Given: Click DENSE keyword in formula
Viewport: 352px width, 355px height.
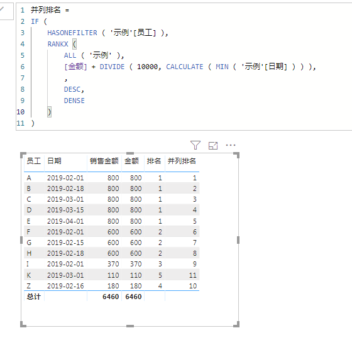Looking at the screenshot, I should [x=74, y=101].
